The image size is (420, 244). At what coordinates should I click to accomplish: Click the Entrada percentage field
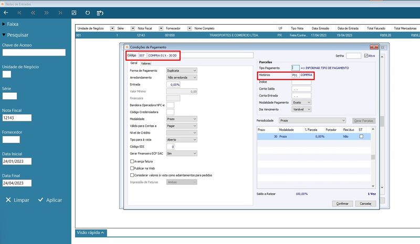pyautogui.click(x=173, y=84)
